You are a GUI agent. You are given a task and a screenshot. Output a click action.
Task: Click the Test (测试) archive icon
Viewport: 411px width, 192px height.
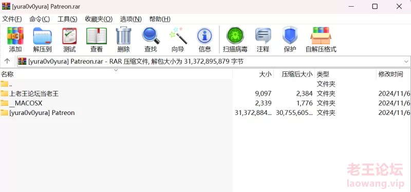coord(69,36)
